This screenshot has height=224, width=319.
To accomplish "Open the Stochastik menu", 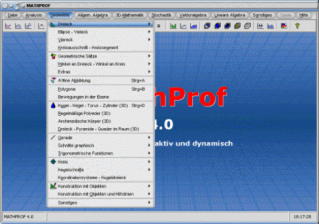I will [x=161, y=15].
